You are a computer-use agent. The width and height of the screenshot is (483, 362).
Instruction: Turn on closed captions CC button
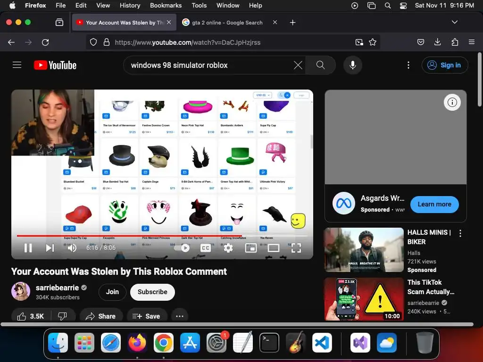[206, 248]
